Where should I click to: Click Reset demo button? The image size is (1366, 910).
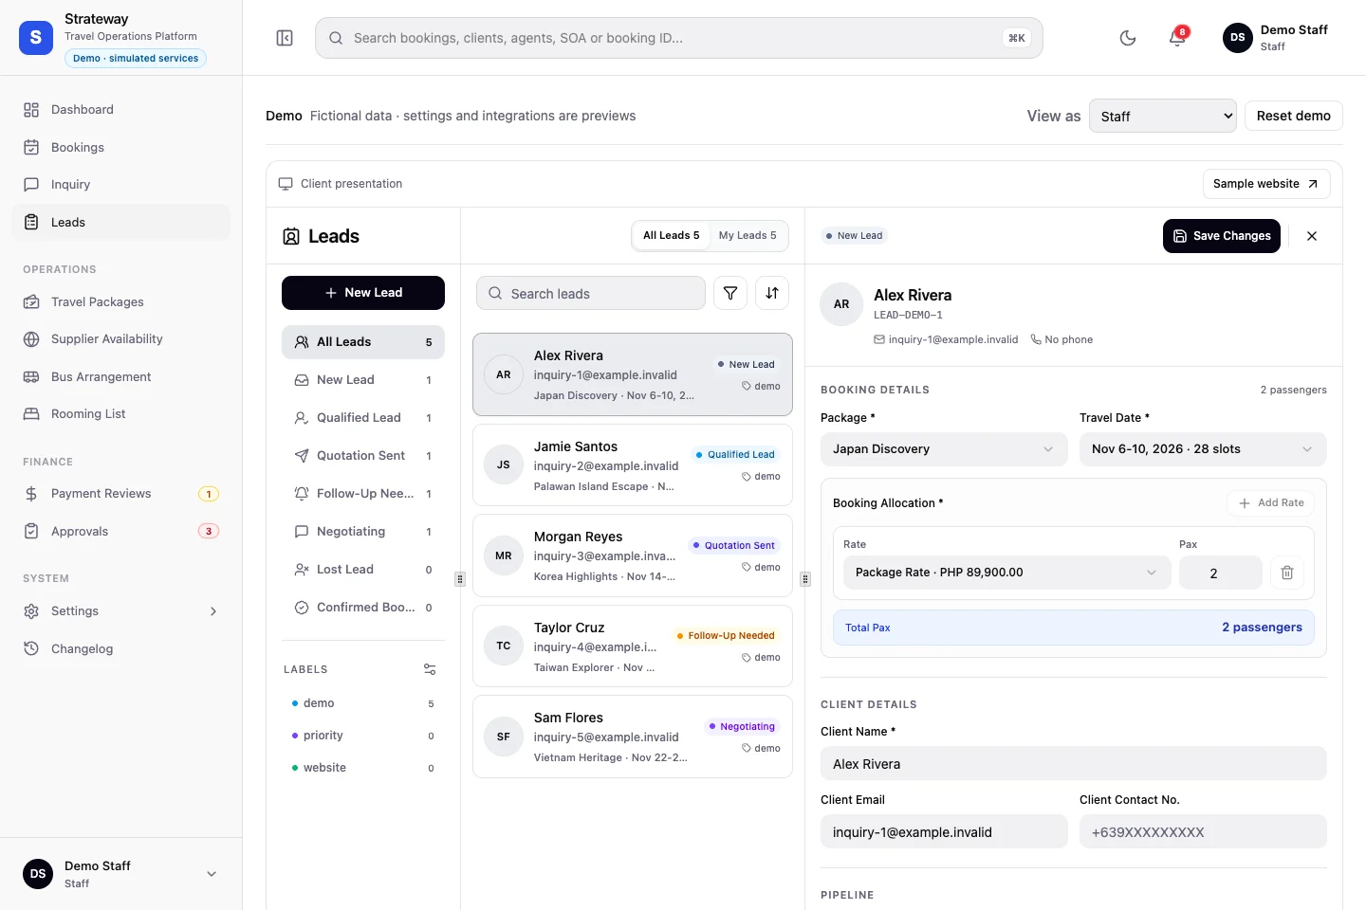[1294, 116]
